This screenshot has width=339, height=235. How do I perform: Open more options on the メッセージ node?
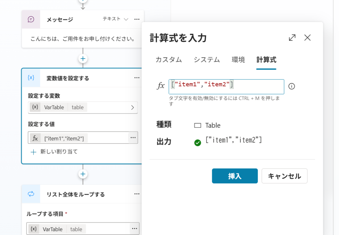[137, 19]
